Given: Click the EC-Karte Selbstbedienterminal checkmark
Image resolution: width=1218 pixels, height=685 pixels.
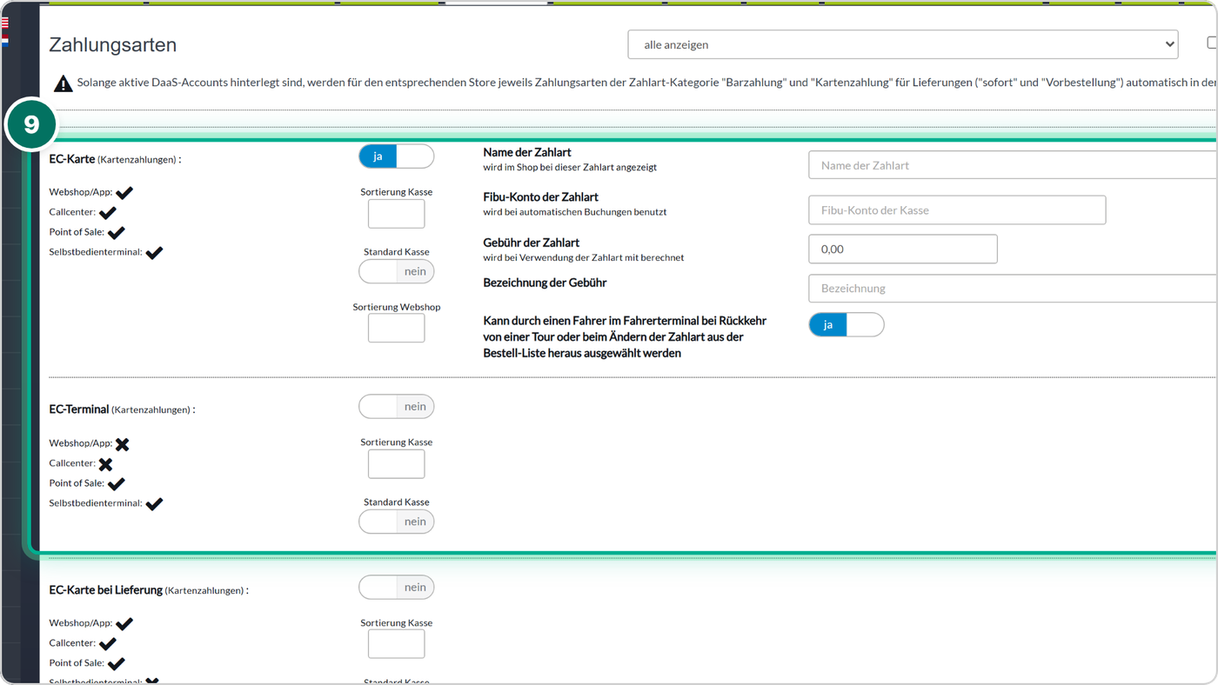Looking at the screenshot, I should click(154, 252).
